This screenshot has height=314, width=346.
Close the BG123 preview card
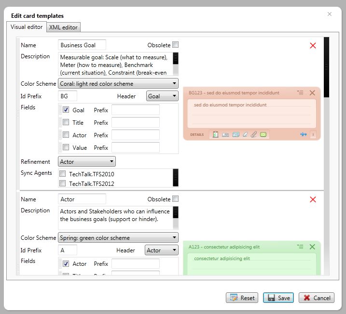coord(312,92)
